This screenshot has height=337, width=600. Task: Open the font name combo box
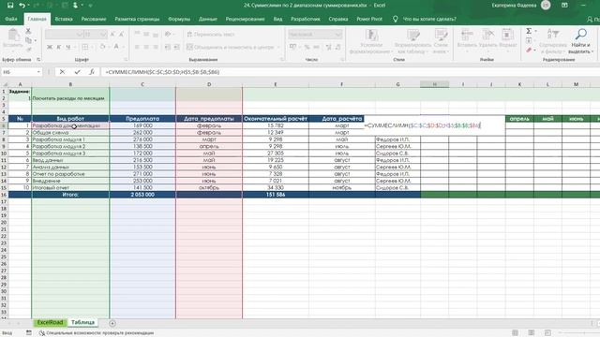pyautogui.click(x=64, y=35)
